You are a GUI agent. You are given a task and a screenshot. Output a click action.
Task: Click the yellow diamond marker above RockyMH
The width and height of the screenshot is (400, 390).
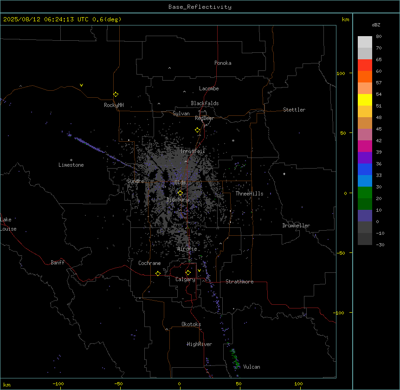point(116,94)
